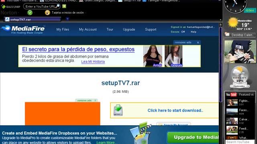Click the (2.96 MB) file size text
Viewport: 257px width, 144px height.
pos(120,92)
